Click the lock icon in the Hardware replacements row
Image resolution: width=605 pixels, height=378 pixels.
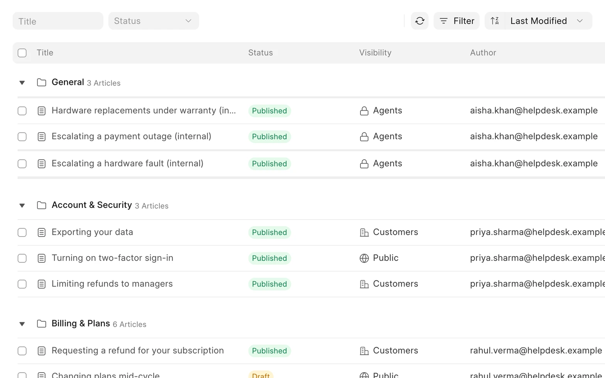364,111
